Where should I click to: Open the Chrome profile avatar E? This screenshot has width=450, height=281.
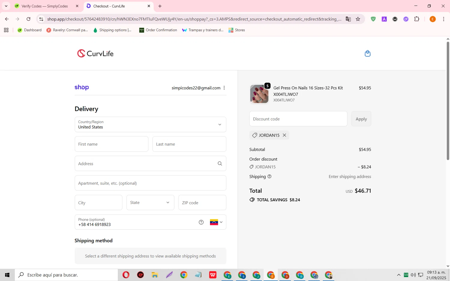pyautogui.click(x=433, y=19)
